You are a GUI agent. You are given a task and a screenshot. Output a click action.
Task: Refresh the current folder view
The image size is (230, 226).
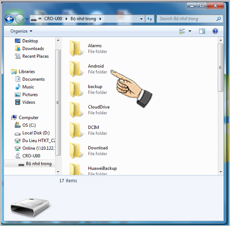[x=149, y=19]
